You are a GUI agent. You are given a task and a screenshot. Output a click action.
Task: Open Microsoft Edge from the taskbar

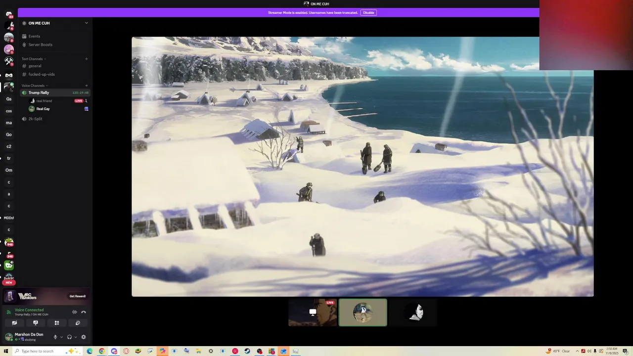pyautogui.click(x=90, y=351)
